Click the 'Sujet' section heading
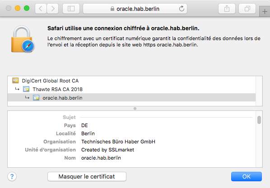This screenshot has height=188, width=270. pos(69,117)
